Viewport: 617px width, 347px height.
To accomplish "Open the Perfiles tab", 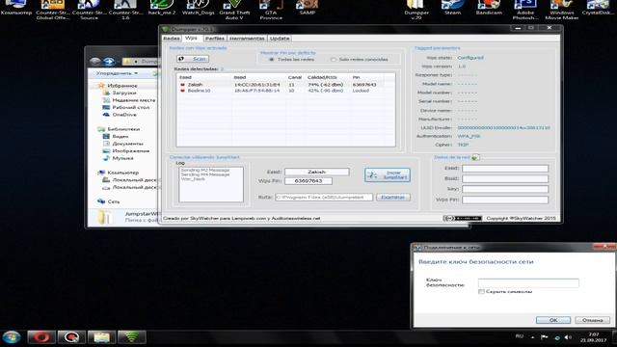I will [214, 39].
